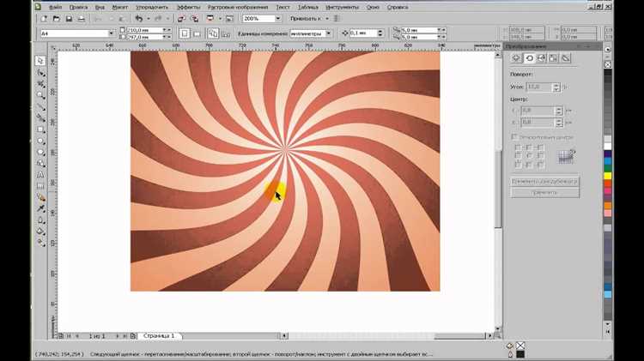Select the Eyedropper tool
Viewport: 644px width, 361px height.
coord(39,209)
